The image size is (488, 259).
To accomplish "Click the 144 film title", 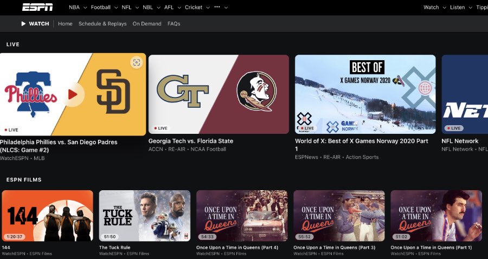I will pyautogui.click(x=6, y=248).
